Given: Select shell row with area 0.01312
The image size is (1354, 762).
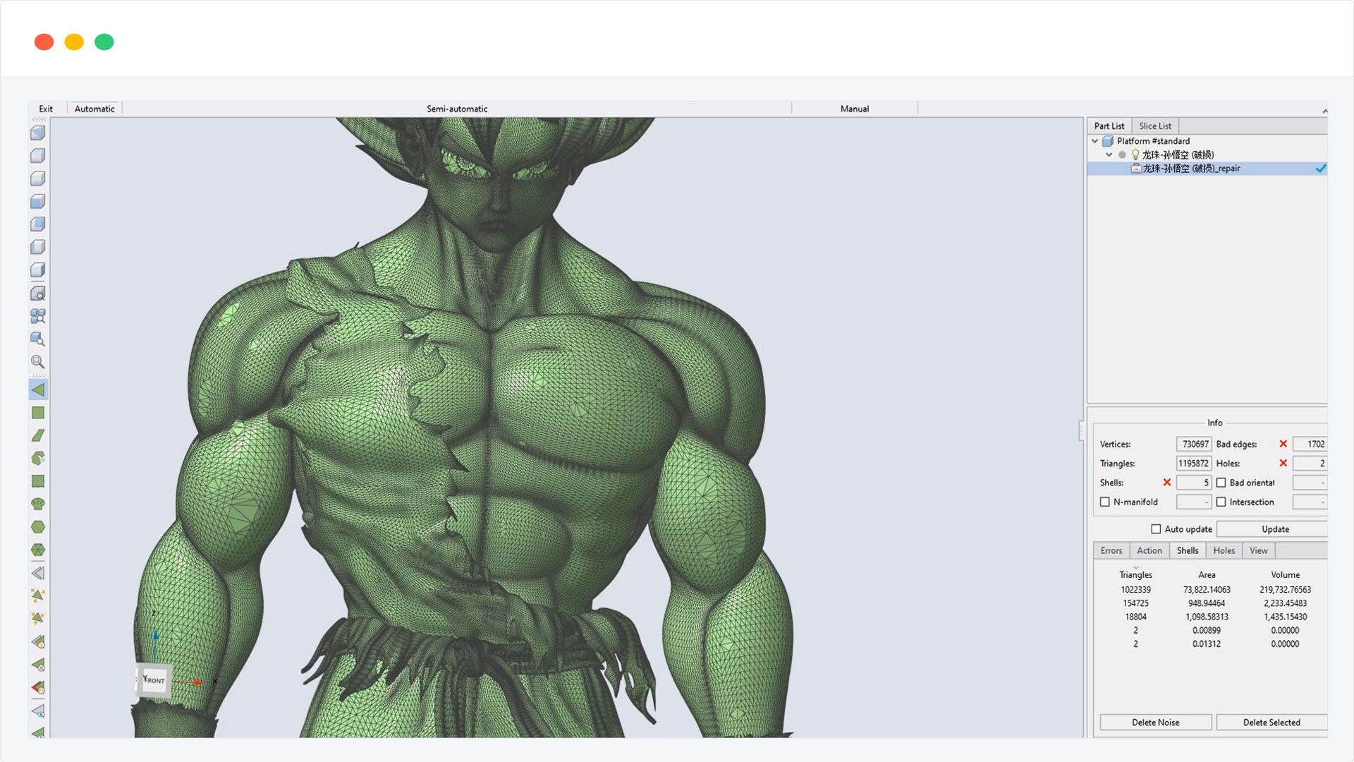Looking at the screenshot, I should tap(1210, 644).
